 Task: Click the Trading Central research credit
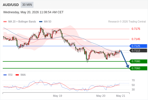(127, 22)
